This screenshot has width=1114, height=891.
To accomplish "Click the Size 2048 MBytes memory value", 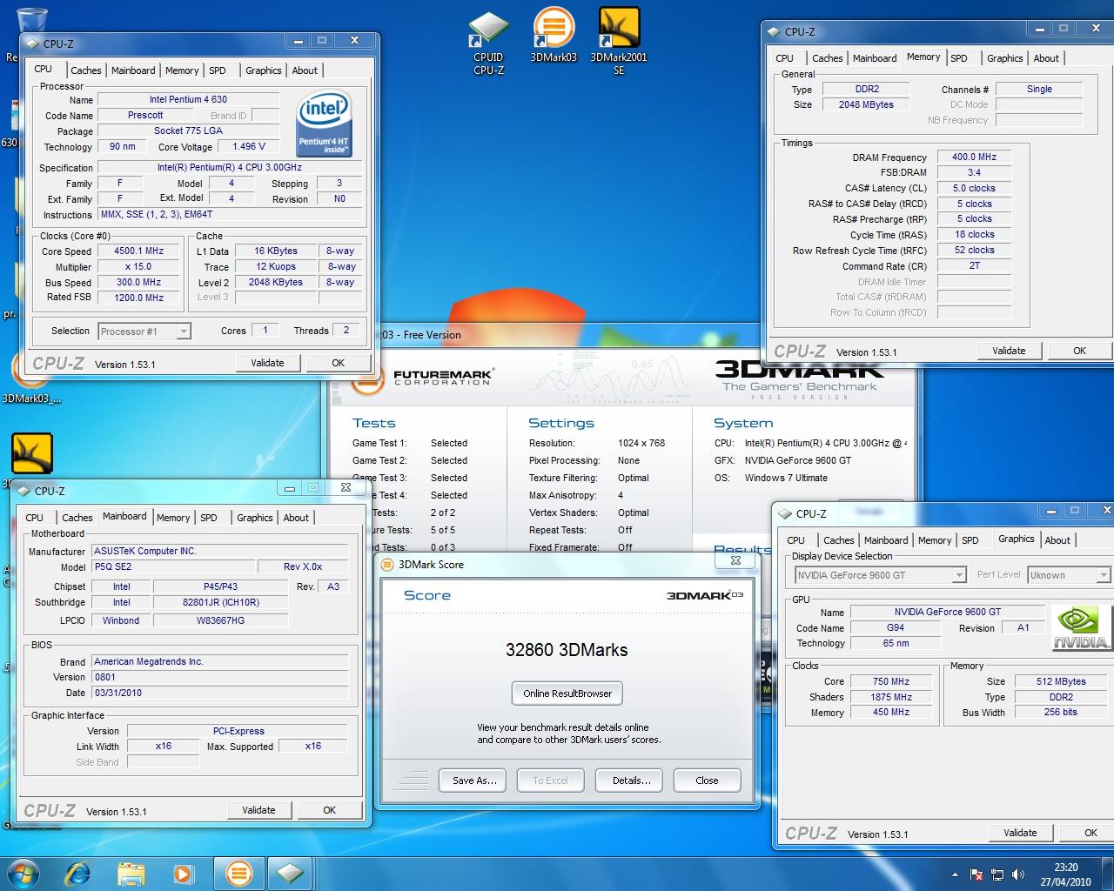I will coord(866,104).
